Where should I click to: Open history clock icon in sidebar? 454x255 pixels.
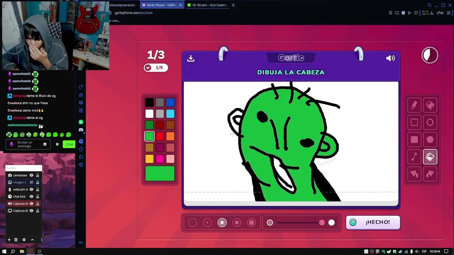tap(81, 149)
